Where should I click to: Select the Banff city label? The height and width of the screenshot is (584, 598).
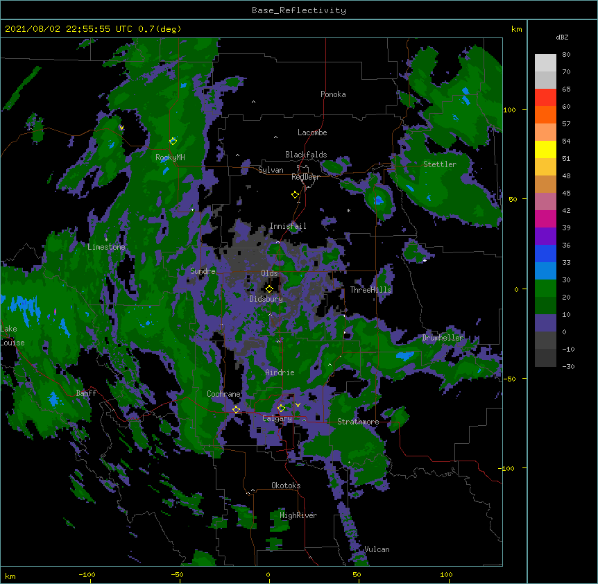coord(86,393)
